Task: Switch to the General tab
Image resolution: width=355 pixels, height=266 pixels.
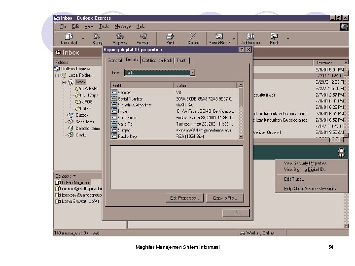Action: pos(115,61)
